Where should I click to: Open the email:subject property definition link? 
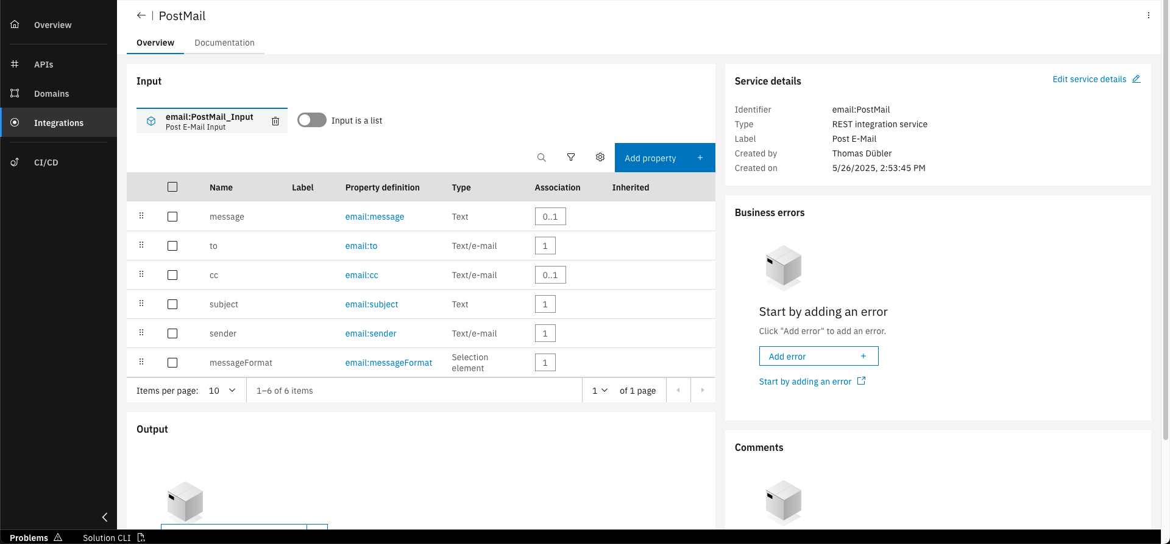[372, 304]
